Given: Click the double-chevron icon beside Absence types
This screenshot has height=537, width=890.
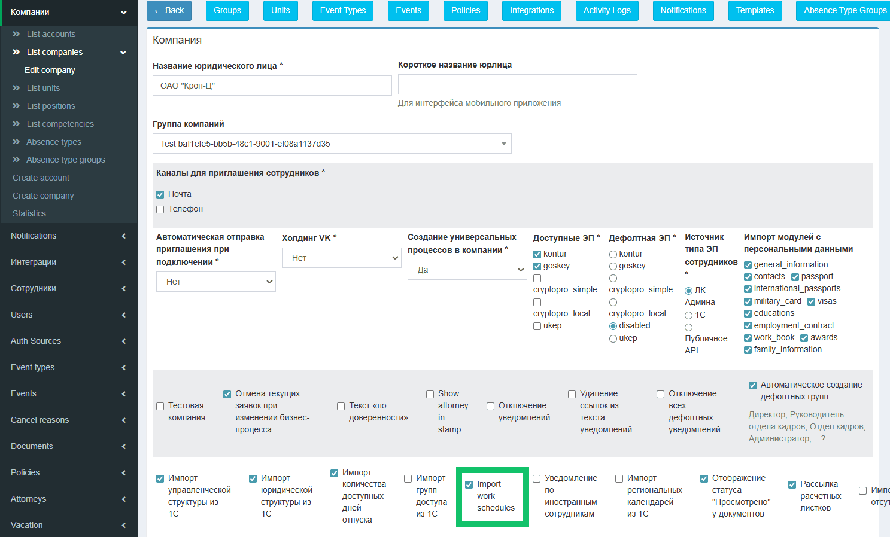Looking at the screenshot, I should pos(16,142).
